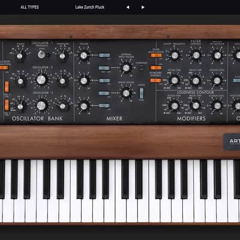
Task: Click the filter Sustain Level knob
Action: (217, 80)
